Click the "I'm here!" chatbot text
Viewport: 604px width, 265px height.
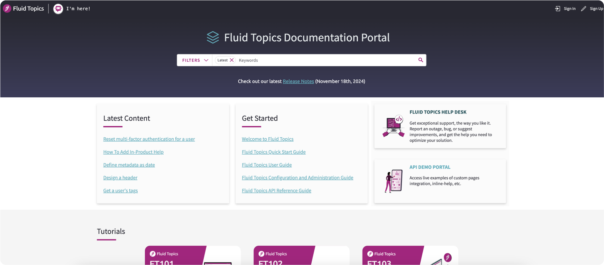[79, 9]
